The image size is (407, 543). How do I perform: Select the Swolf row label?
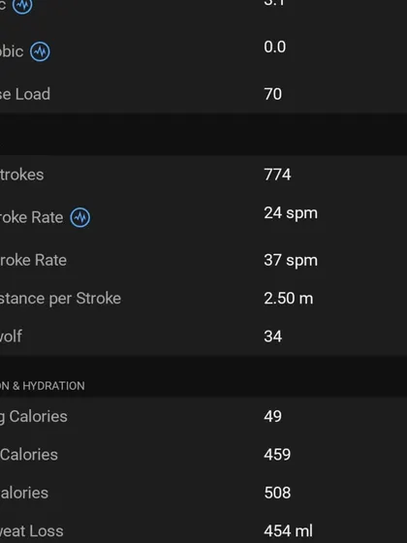tap(11, 336)
